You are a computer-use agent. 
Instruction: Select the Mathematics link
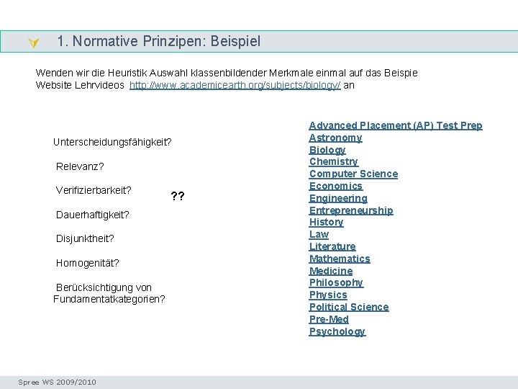(x=340, y=259)
